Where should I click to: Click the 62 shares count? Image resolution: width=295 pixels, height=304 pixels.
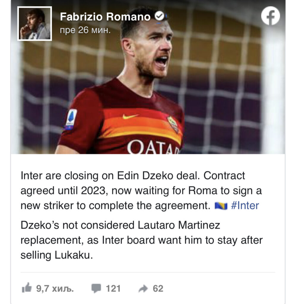point(158,289)
